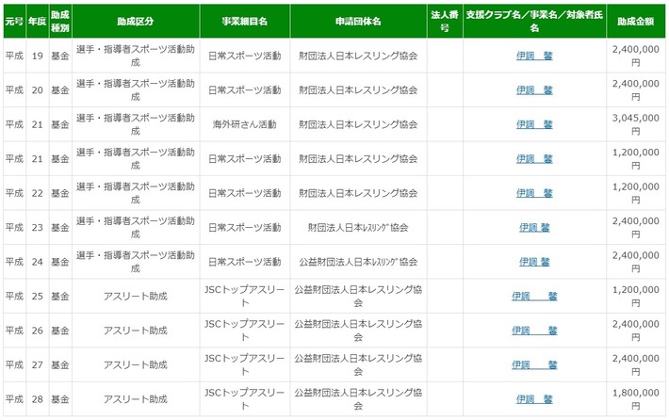Click the 年度 column header

click(x=37, y=22)
